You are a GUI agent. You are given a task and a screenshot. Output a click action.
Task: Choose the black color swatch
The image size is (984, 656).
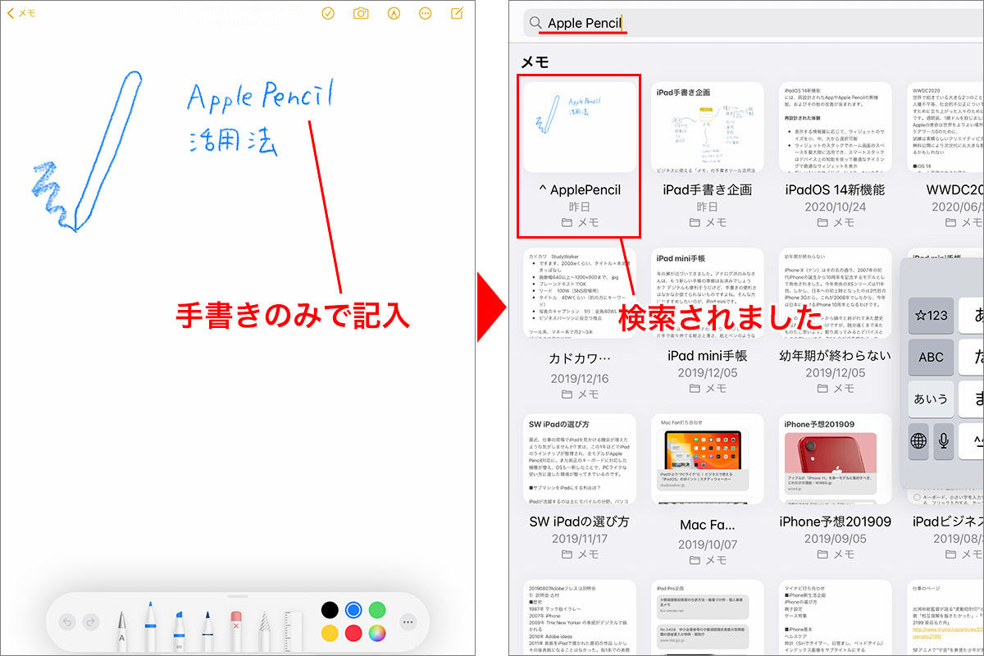pyautogui.click(x=330, y=609)
